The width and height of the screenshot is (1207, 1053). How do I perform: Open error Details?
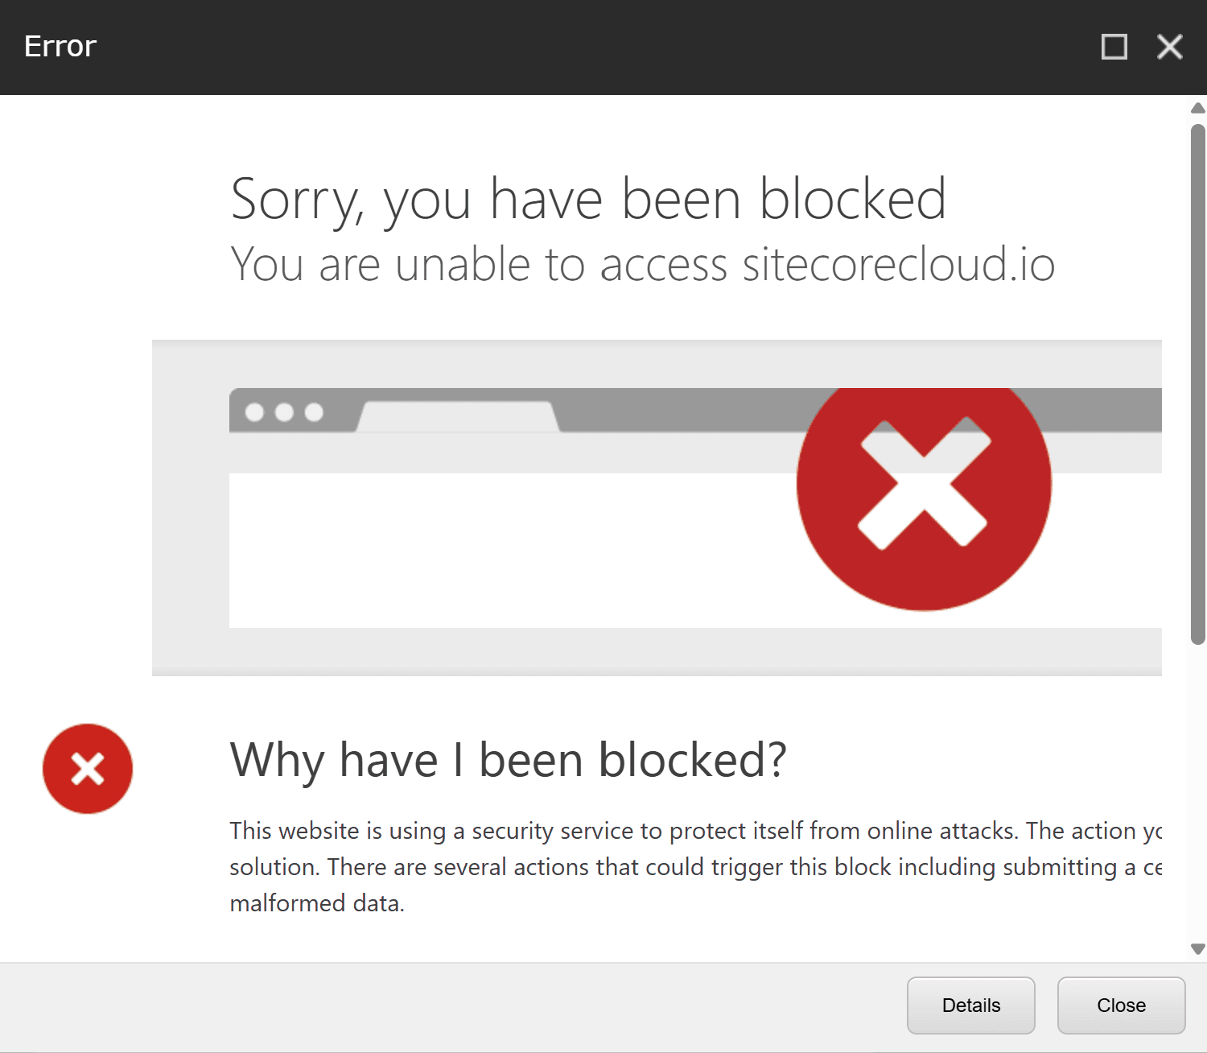(970, 1005)
